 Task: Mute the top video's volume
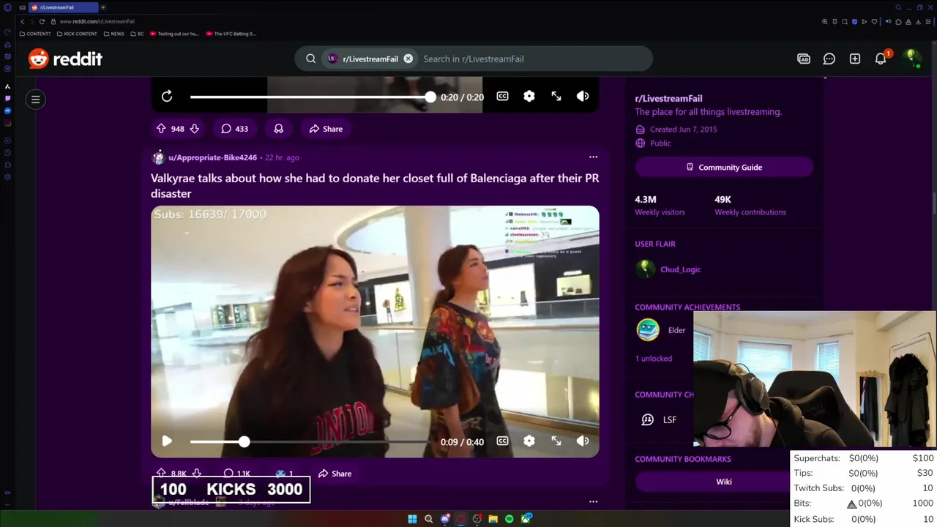pyautogui.click(x=583, y=97)
